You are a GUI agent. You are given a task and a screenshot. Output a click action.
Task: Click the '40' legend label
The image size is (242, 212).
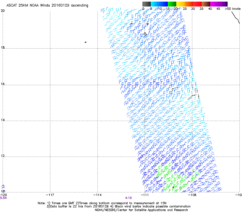210,8
